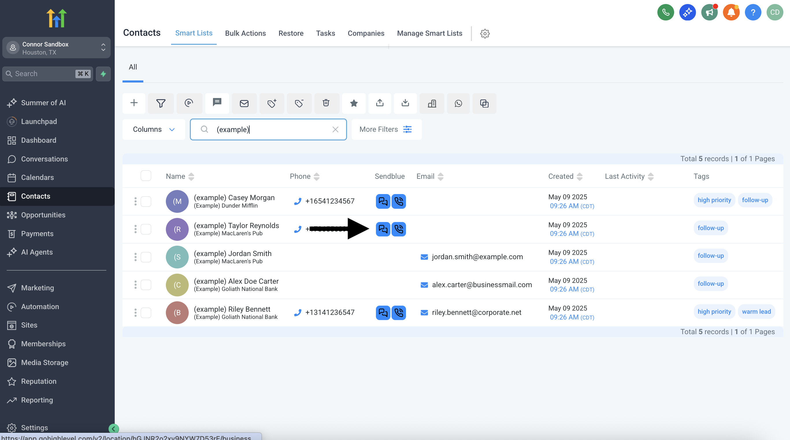The width and height of the screenshot is (790, 440).
Task: Open Sendblue chat for Casey Morgan
Action: pos(383,201)
